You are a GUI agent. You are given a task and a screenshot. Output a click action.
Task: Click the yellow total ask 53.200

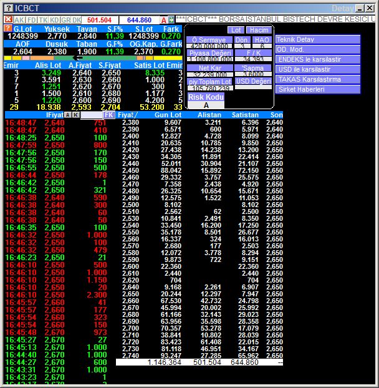pyautogui.click(x=152, y=107)
